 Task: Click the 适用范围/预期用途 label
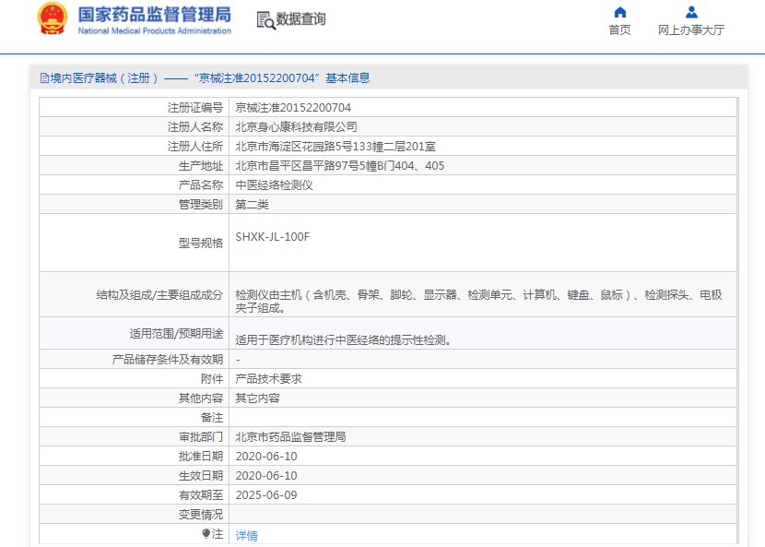click(176, 334)
